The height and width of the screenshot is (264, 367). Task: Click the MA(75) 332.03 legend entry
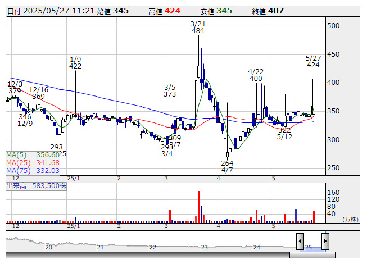pos(33,170)
